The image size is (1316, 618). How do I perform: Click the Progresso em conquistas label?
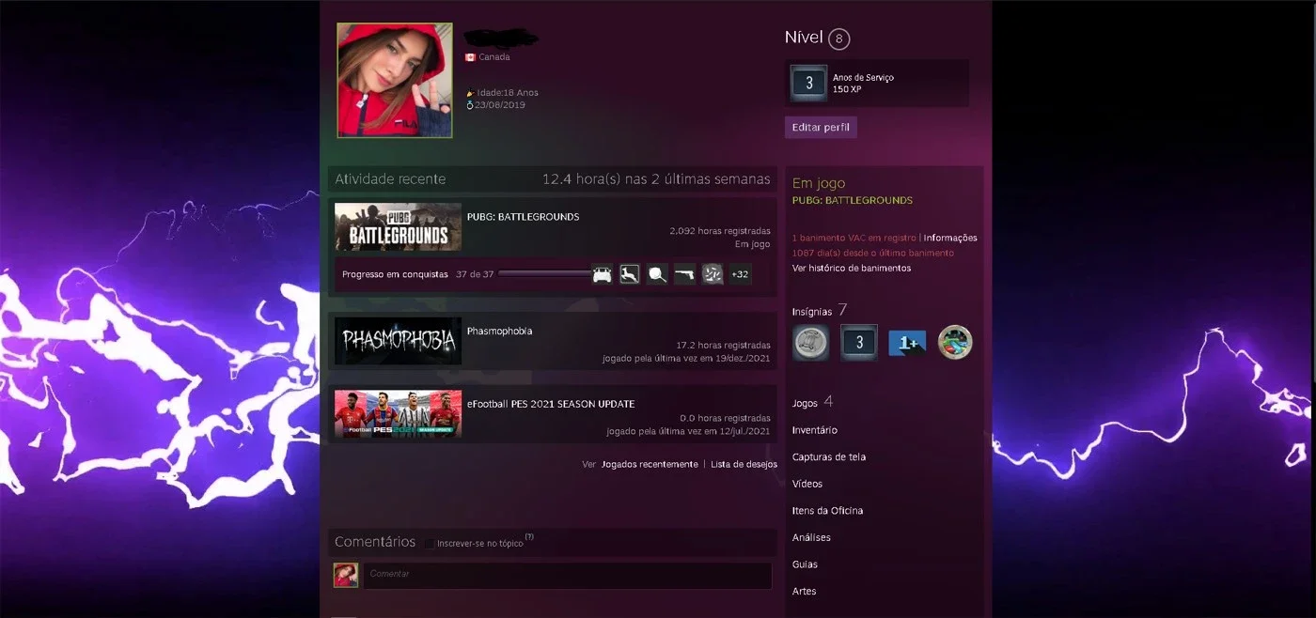pyautogui.click(x=395, y=274)
